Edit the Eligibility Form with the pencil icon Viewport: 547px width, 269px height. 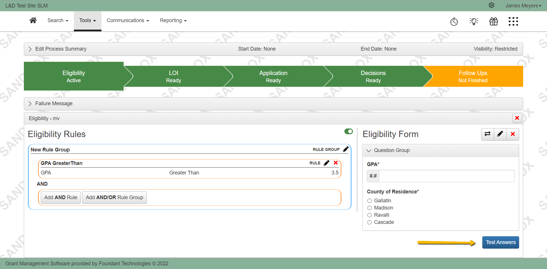[x=500, y=134]
